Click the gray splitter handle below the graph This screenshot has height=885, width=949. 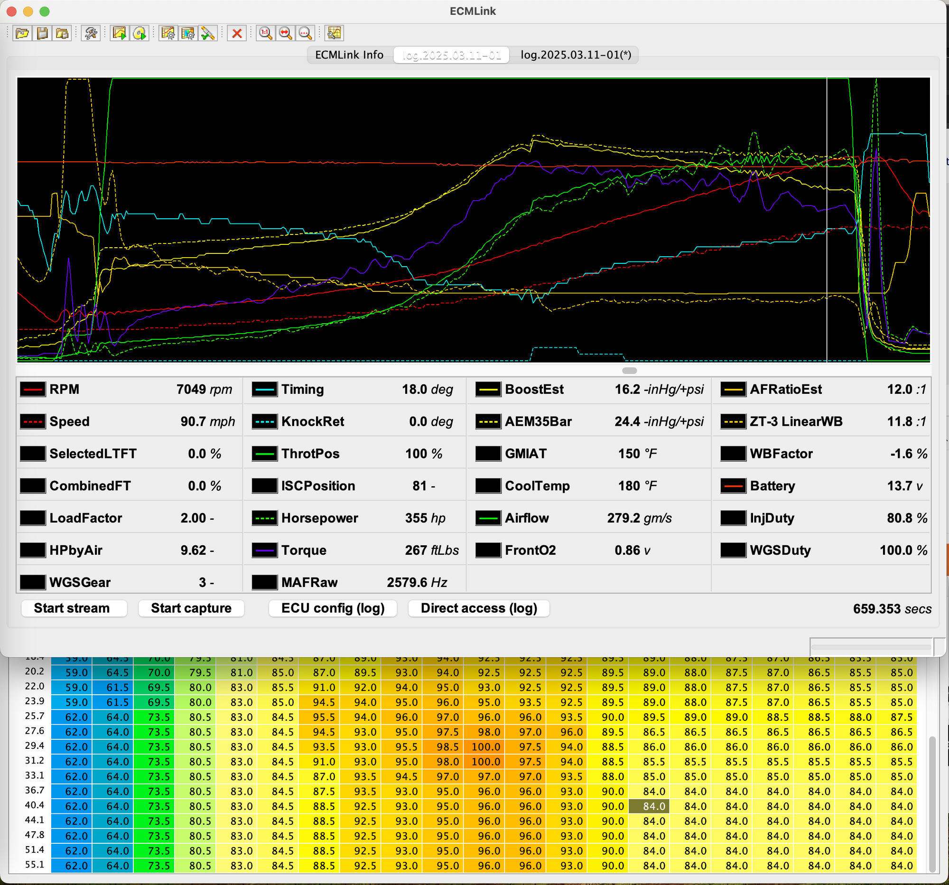click(x=630, y=371)
